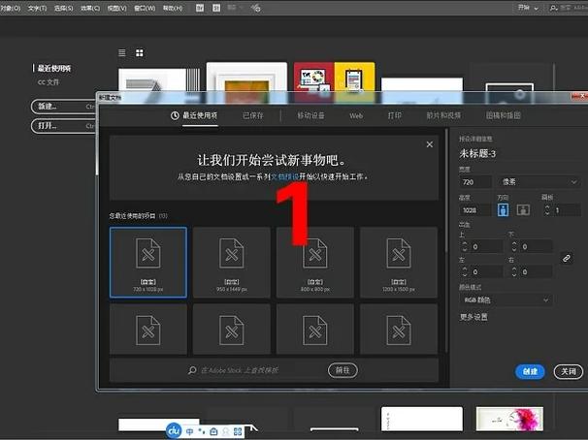Viewport: 588px width, 440px height.
Task: Select CC 文件 in start screen sidebar
Action: click(49, 81)
